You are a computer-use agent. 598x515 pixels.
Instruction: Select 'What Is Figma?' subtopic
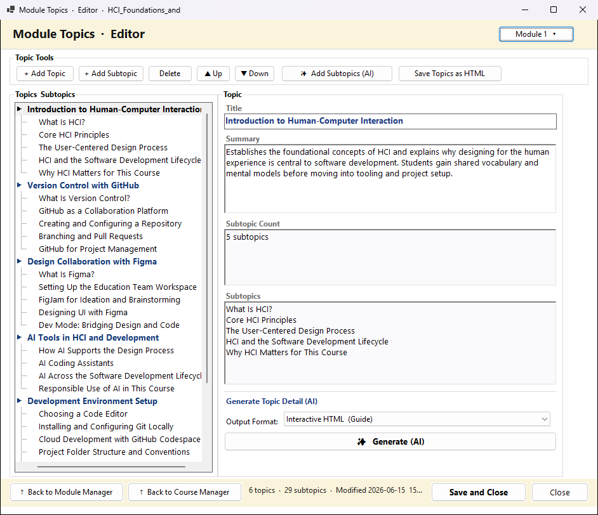67,275
